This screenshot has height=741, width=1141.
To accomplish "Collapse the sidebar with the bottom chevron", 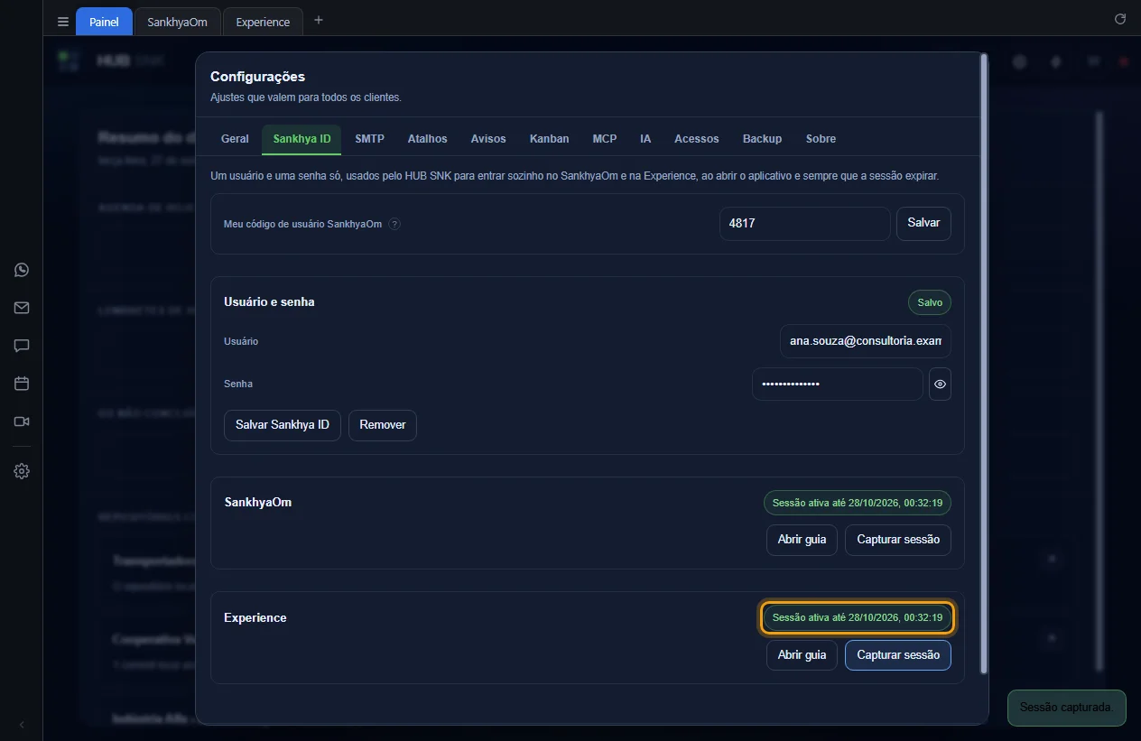I will pos(22,725).
